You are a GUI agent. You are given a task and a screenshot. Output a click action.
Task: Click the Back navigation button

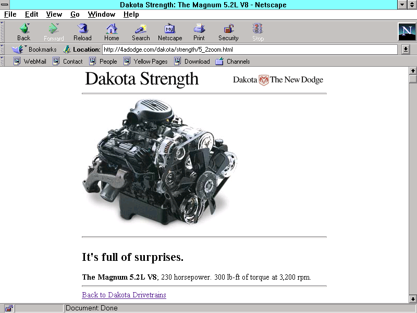23,32
